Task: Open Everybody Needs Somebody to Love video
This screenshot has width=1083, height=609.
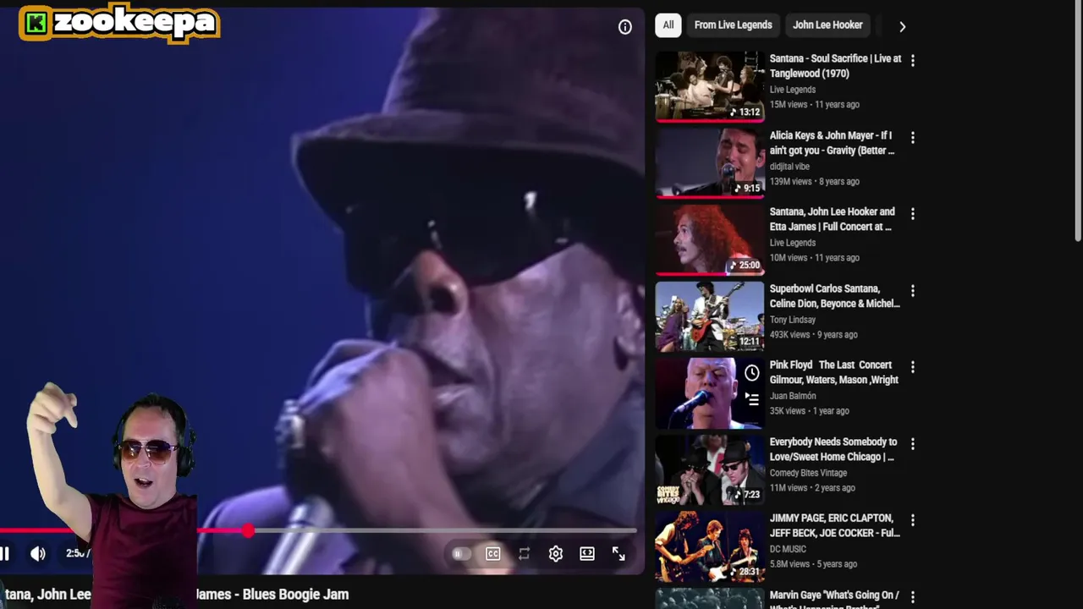Action: coord(833,449)
